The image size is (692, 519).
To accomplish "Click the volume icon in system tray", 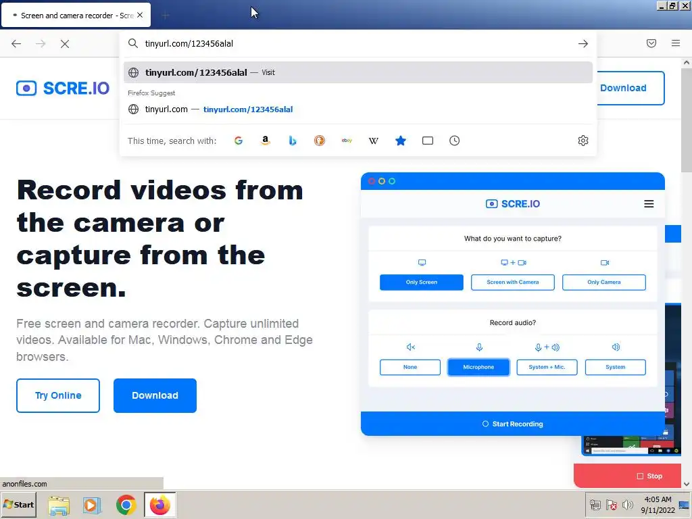I will point(628,504).
